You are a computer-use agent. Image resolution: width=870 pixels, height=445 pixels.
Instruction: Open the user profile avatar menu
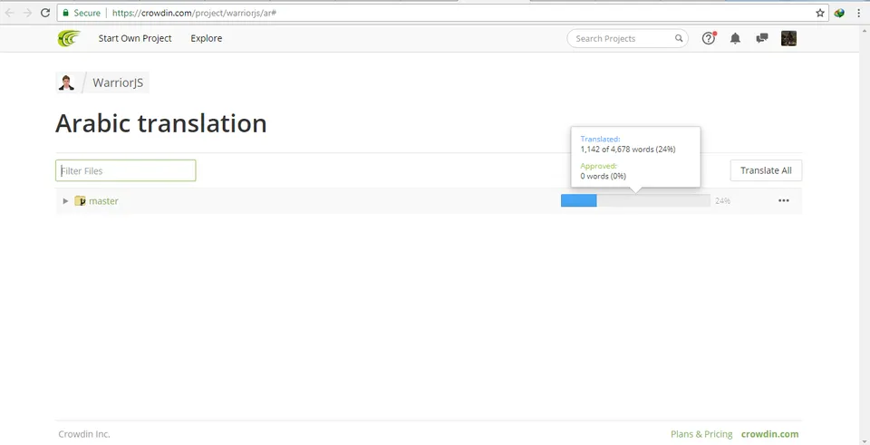coord(788,38)
